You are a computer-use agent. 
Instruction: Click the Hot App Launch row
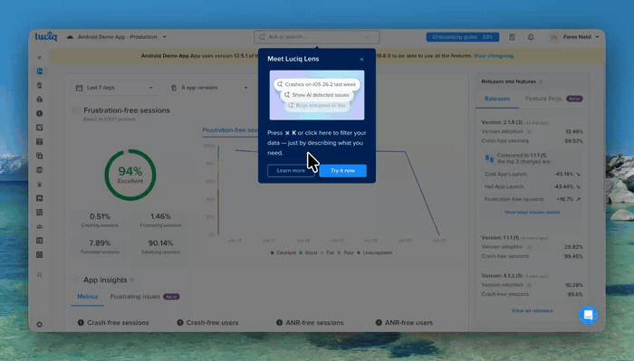(533, 186)
